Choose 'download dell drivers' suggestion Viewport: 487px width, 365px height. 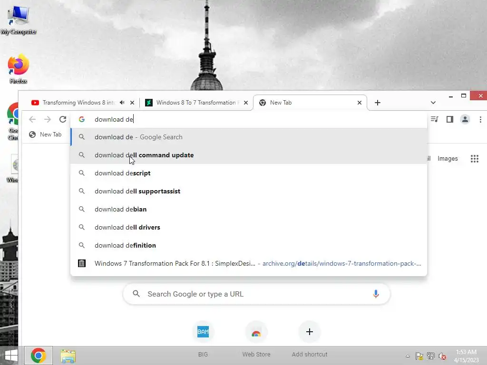click(249, 227)
